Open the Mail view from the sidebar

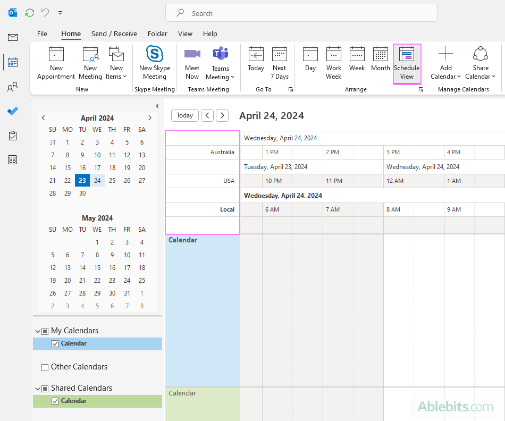[12, 37]
